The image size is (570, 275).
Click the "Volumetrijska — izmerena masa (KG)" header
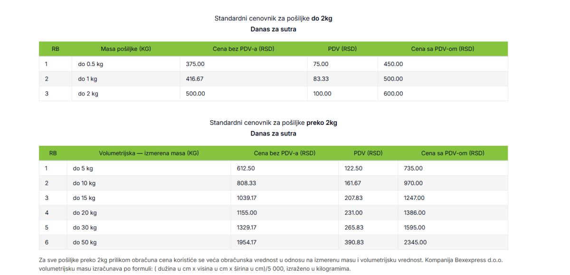pos(149,153)
